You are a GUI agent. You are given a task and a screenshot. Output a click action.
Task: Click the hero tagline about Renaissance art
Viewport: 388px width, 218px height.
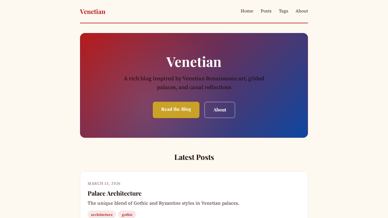194,83
